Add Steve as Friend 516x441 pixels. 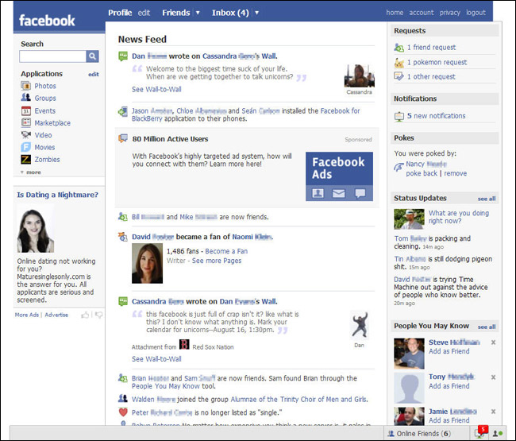coord(449,351)
